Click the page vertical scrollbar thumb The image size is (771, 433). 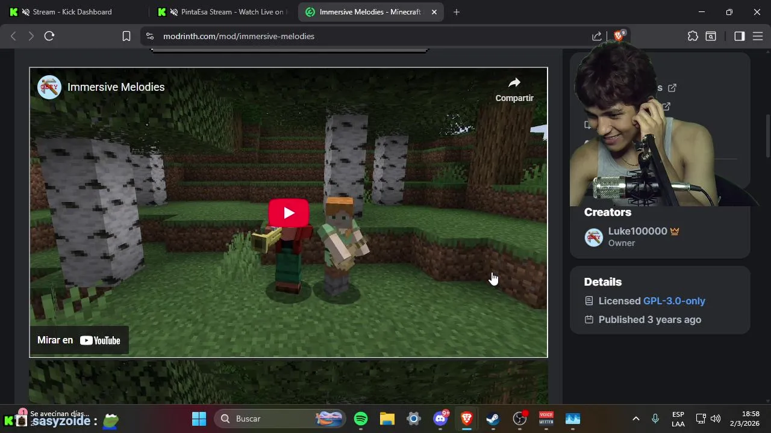(x=767, y=137)
